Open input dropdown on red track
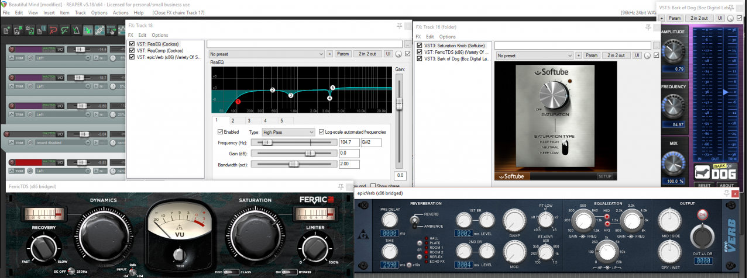The image size is (749, 278). tap(64, 171)
